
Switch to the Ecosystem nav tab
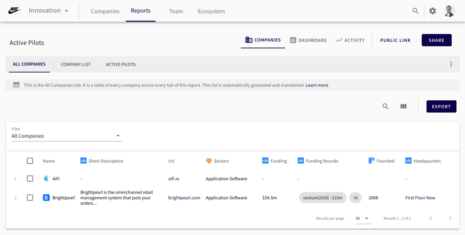click(211, 11)
